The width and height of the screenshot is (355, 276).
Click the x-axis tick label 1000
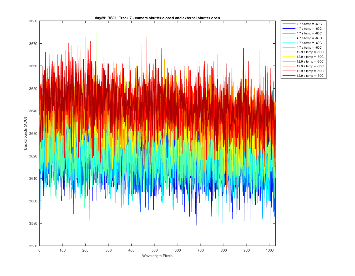270,250
